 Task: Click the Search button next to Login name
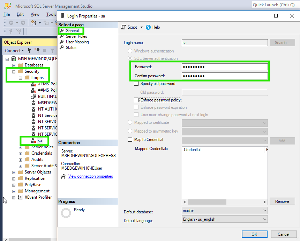(x=282, y=42)
